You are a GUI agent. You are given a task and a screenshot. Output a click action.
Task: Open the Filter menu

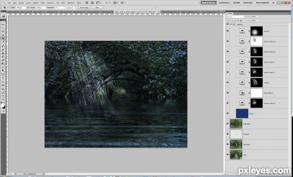pyautogui.click(x=43, y=3)
